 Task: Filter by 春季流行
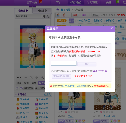[x=110, y=21]
